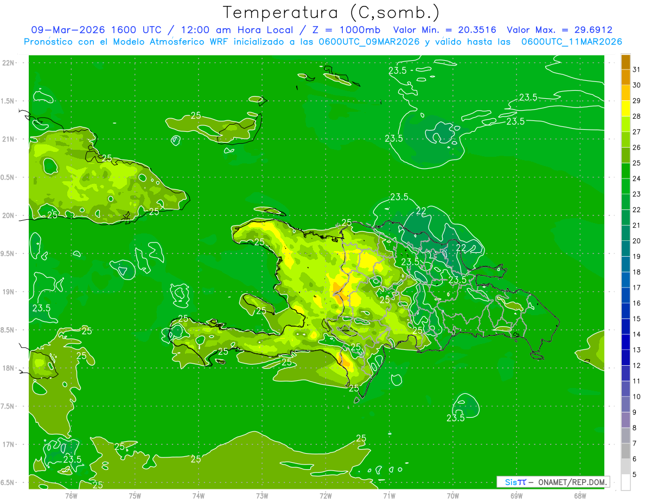651x503 pixels.
Task: Click the legend value 11
Action: point(637,381)
